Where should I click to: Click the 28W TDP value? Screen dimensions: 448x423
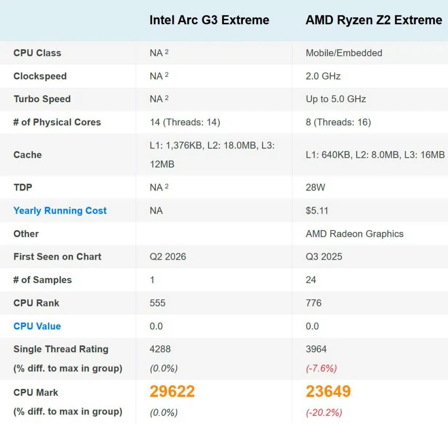pos(315,187)
